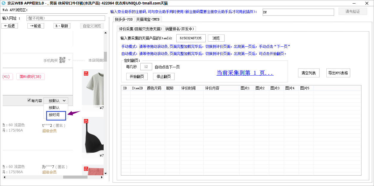Screen dimensions: 374x186
Task: Click the R·刷新 refresh button
Action: click(62, 26)
